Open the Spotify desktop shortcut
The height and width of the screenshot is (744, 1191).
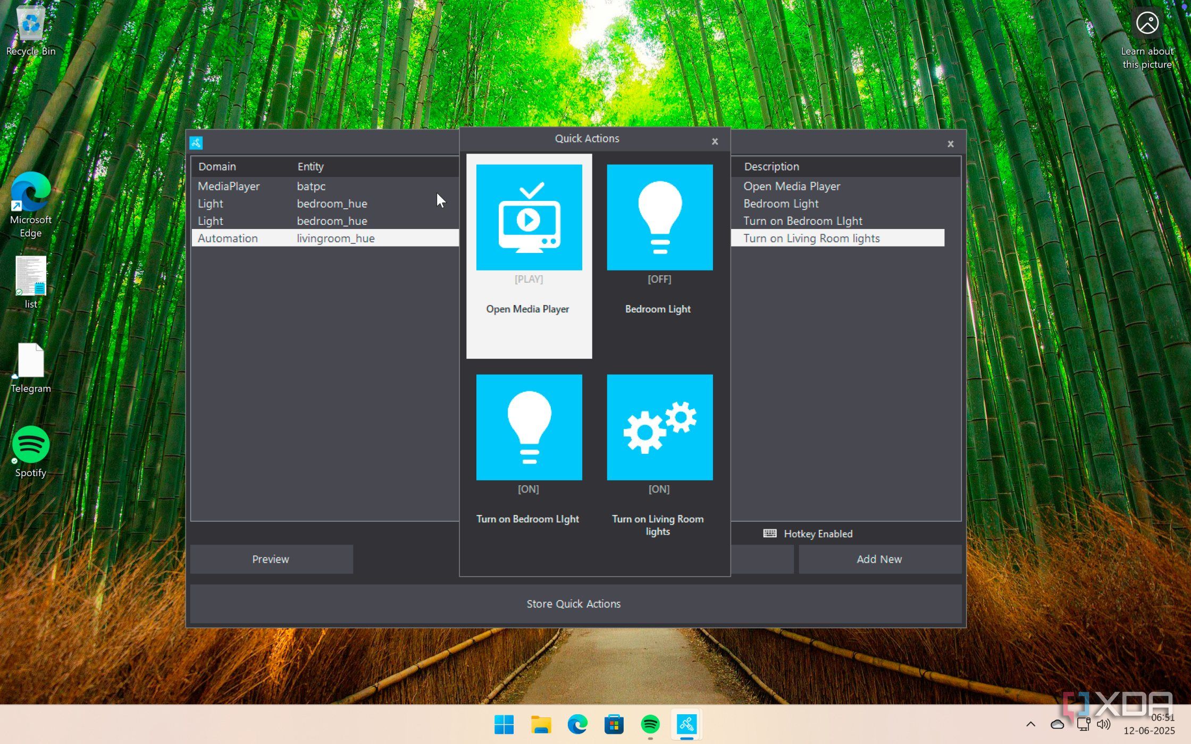coord(30,445)
